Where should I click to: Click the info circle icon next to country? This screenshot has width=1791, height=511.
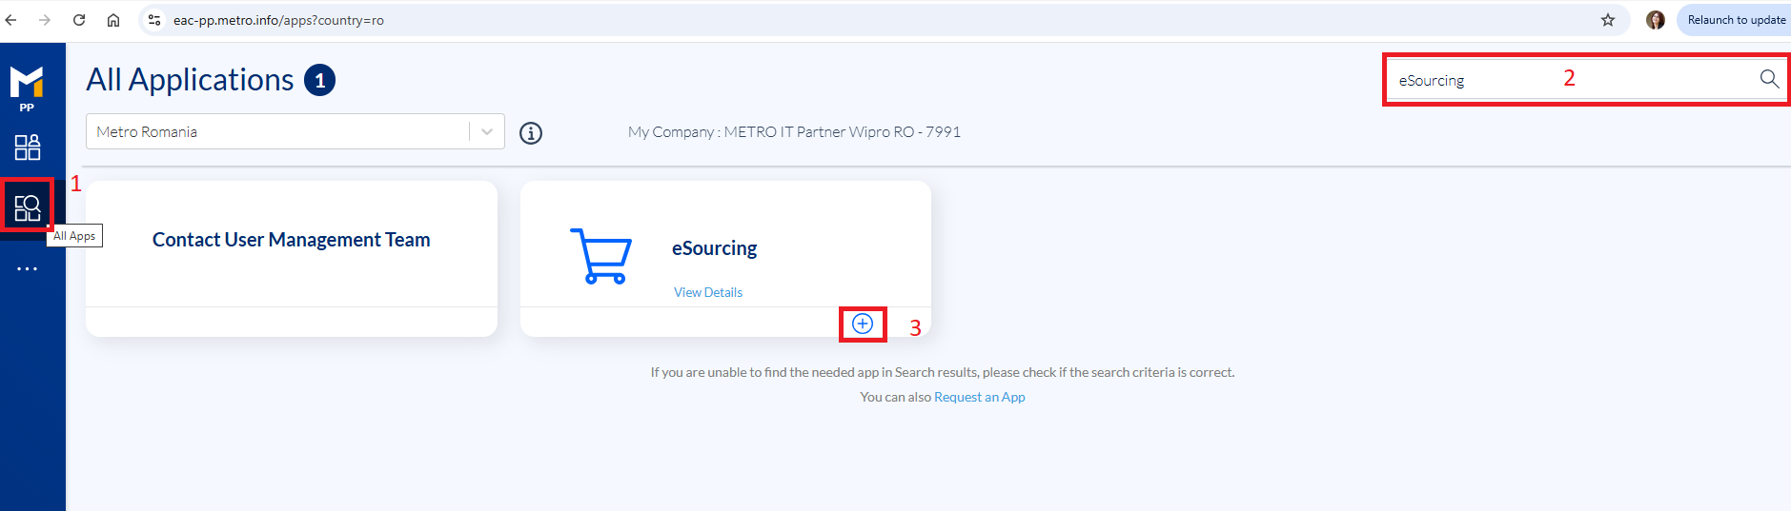pos(531,133)
